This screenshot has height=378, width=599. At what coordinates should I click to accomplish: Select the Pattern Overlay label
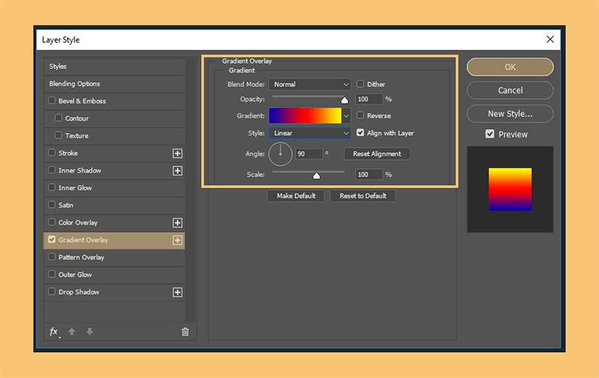pyautogui.click(x=81, y=258)
